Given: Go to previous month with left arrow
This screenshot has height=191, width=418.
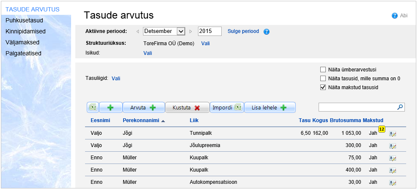Looking at the screenshot, I should [137, 31].
